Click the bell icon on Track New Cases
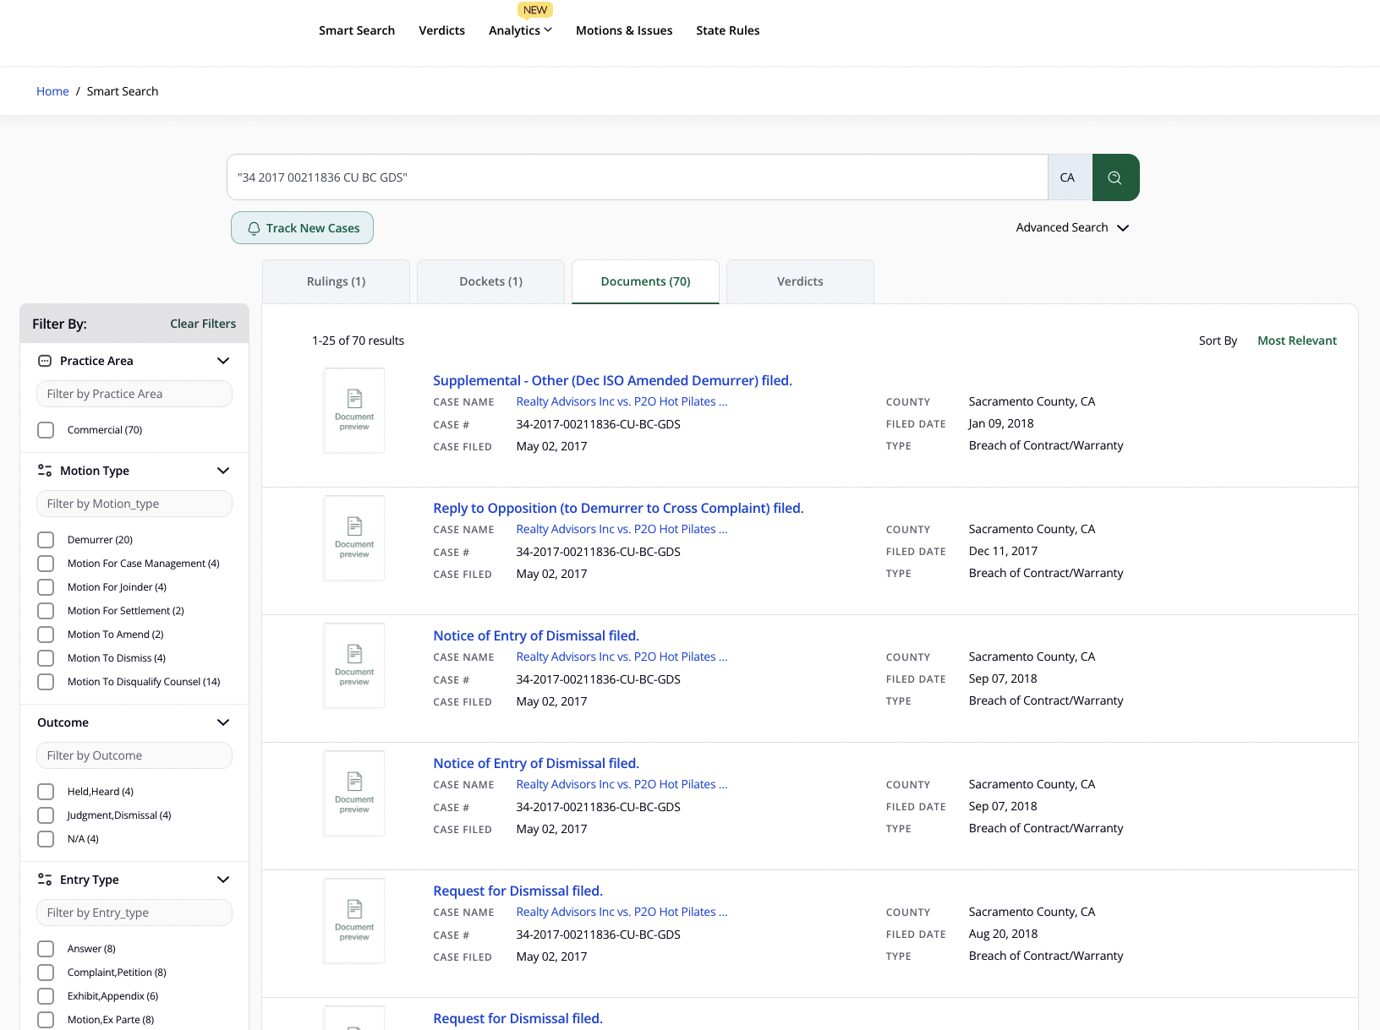This screenshot has height=1030, width=1380. (254, 228)
